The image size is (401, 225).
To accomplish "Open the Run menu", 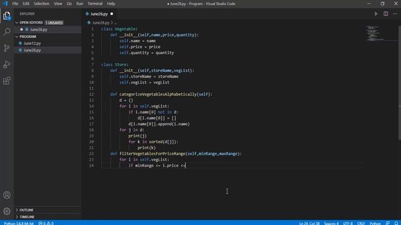I will pyautogui.click(x=80, y=4).
